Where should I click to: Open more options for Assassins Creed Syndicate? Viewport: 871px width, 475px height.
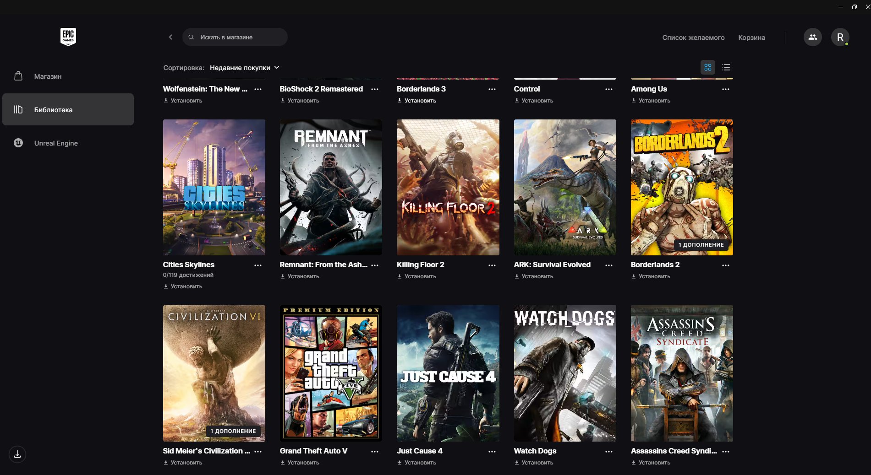[726, 452]
